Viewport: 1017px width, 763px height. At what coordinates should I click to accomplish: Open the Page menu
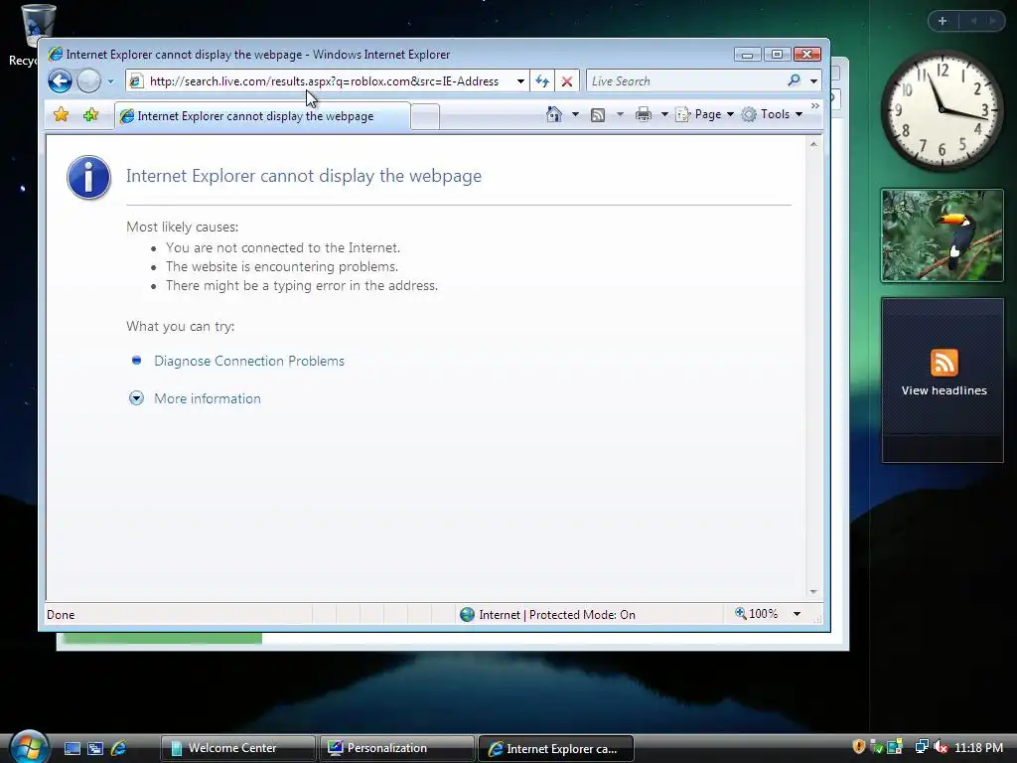pos(705,114)
